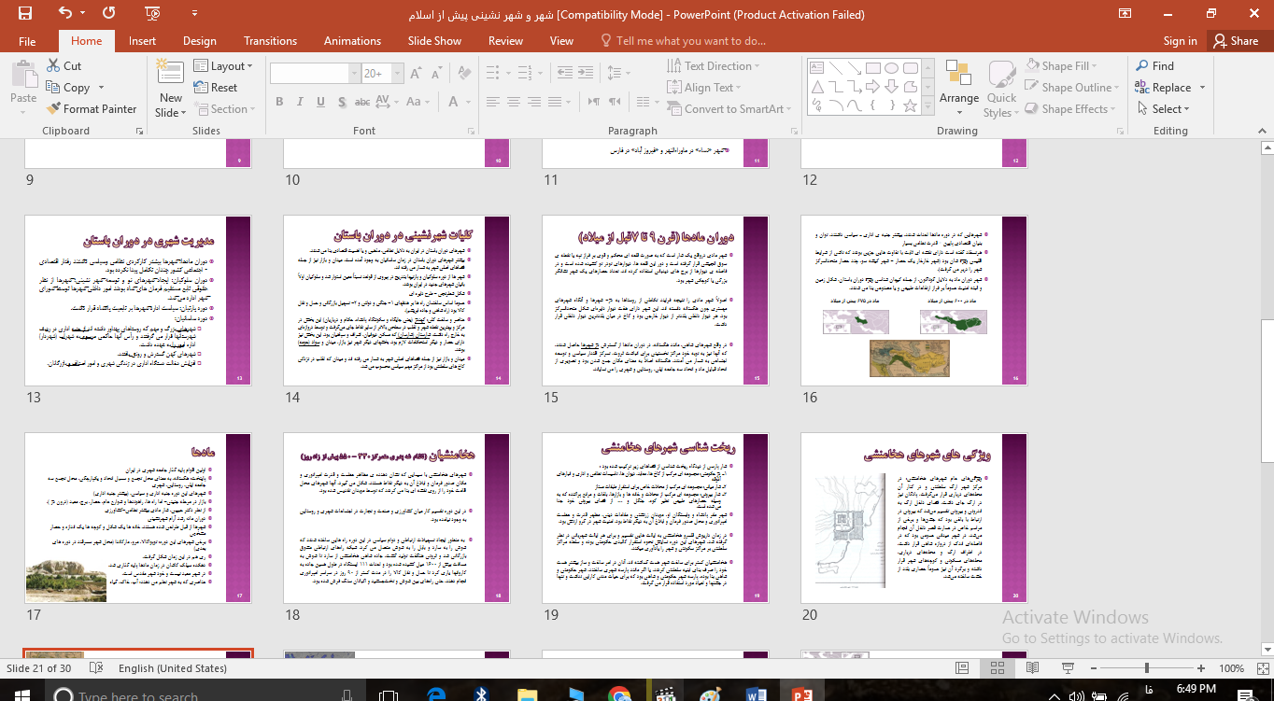Click Zoom In plus in status bar
This screenshot has height=701, width=1274.
pos(1202,668)
